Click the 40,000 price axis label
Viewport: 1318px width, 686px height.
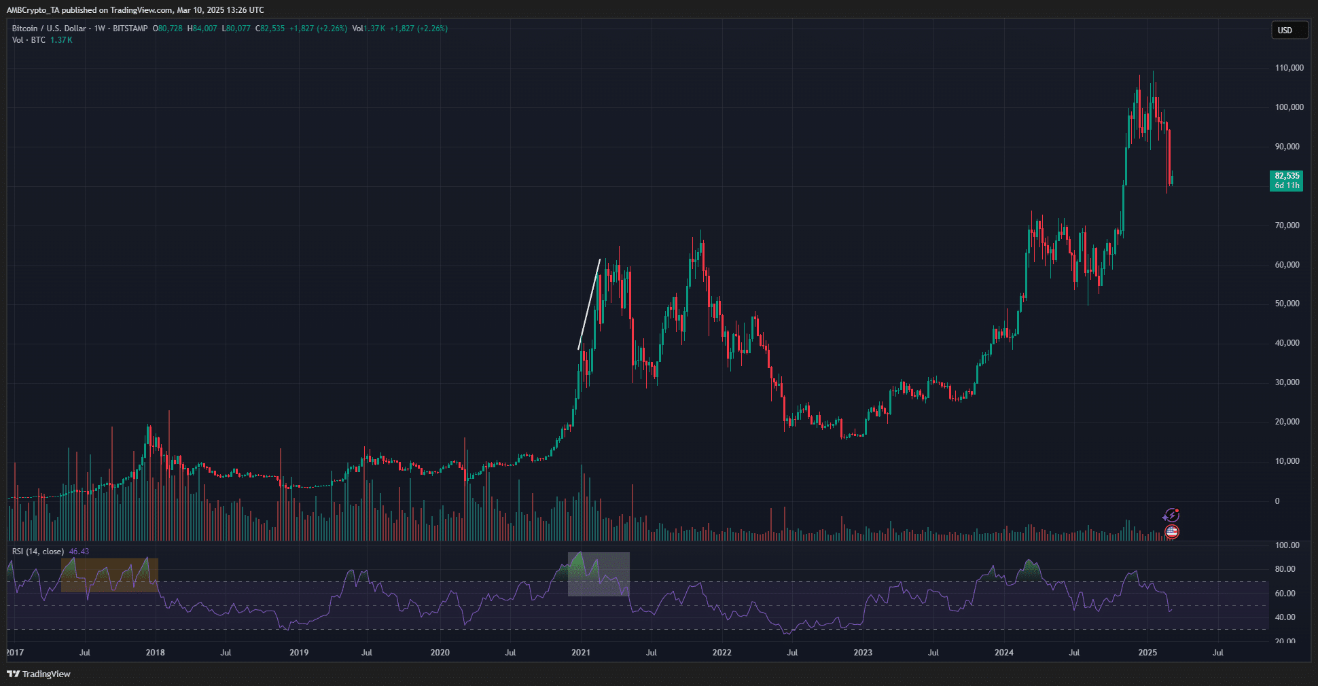tap(1287, 343)
